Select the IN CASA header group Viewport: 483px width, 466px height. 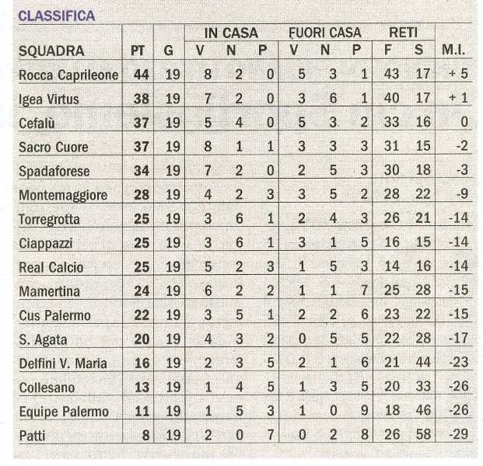(231, 33)
